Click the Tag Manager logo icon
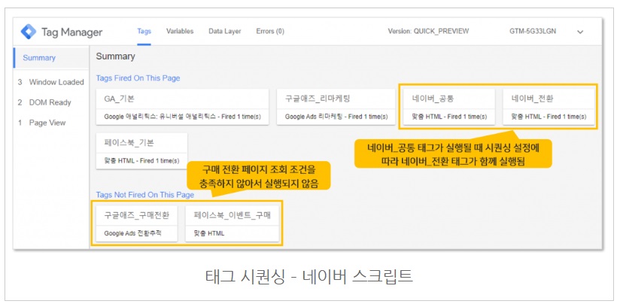The height and width of the screenshot is (304, 617). coord(29,32)
